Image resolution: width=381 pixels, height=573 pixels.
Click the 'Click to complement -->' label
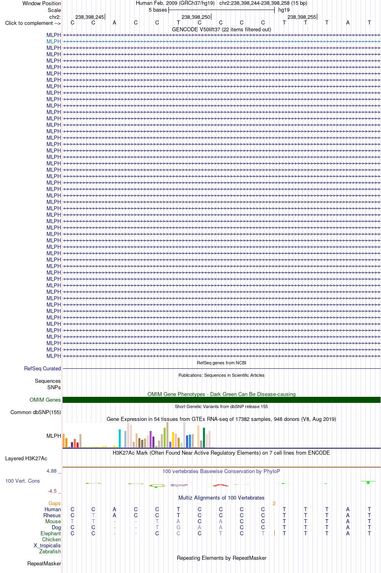point(33,23)
